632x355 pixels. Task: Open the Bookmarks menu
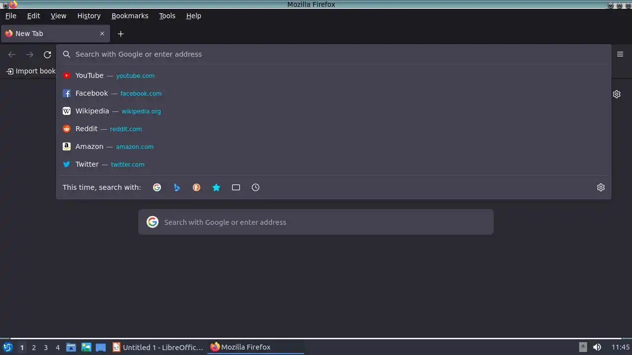130,16
